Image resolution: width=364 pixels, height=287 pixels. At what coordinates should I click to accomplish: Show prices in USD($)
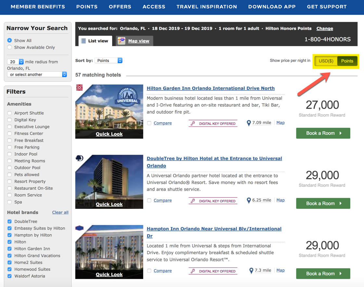point(326,61)
